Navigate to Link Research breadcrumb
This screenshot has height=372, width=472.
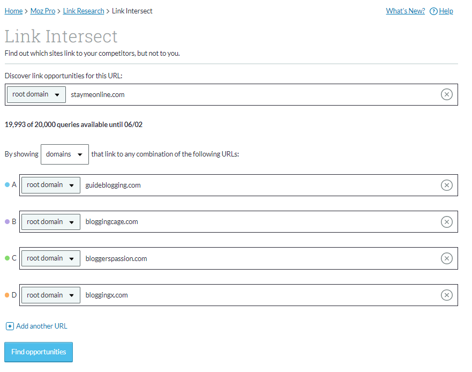[84, 11]
